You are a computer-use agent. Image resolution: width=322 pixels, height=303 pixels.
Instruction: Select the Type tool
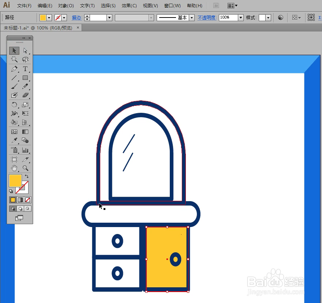coord(25,69)
